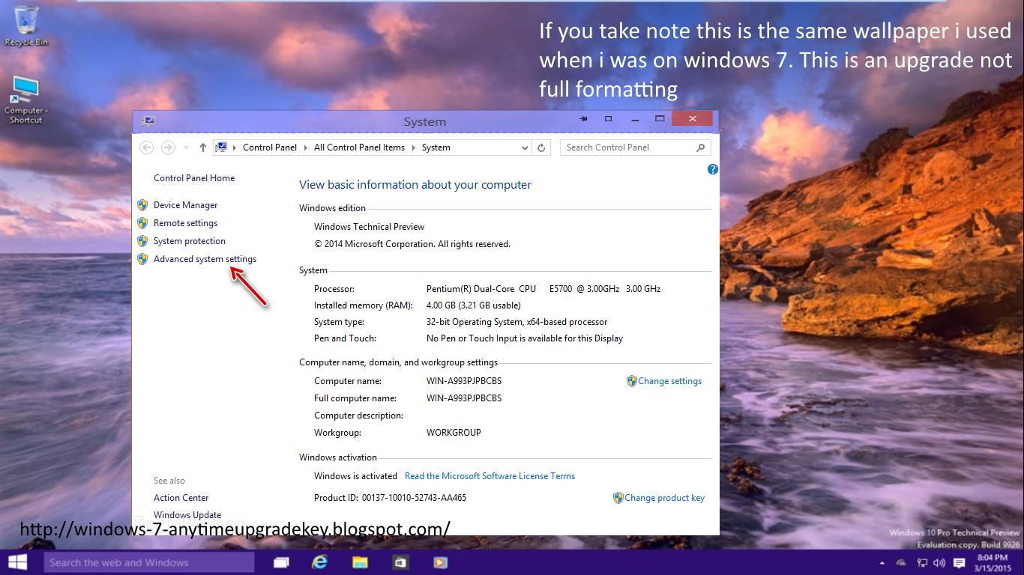Open the recent locations dropdown arrow
Screen dimensions: 1024x575
186,147
